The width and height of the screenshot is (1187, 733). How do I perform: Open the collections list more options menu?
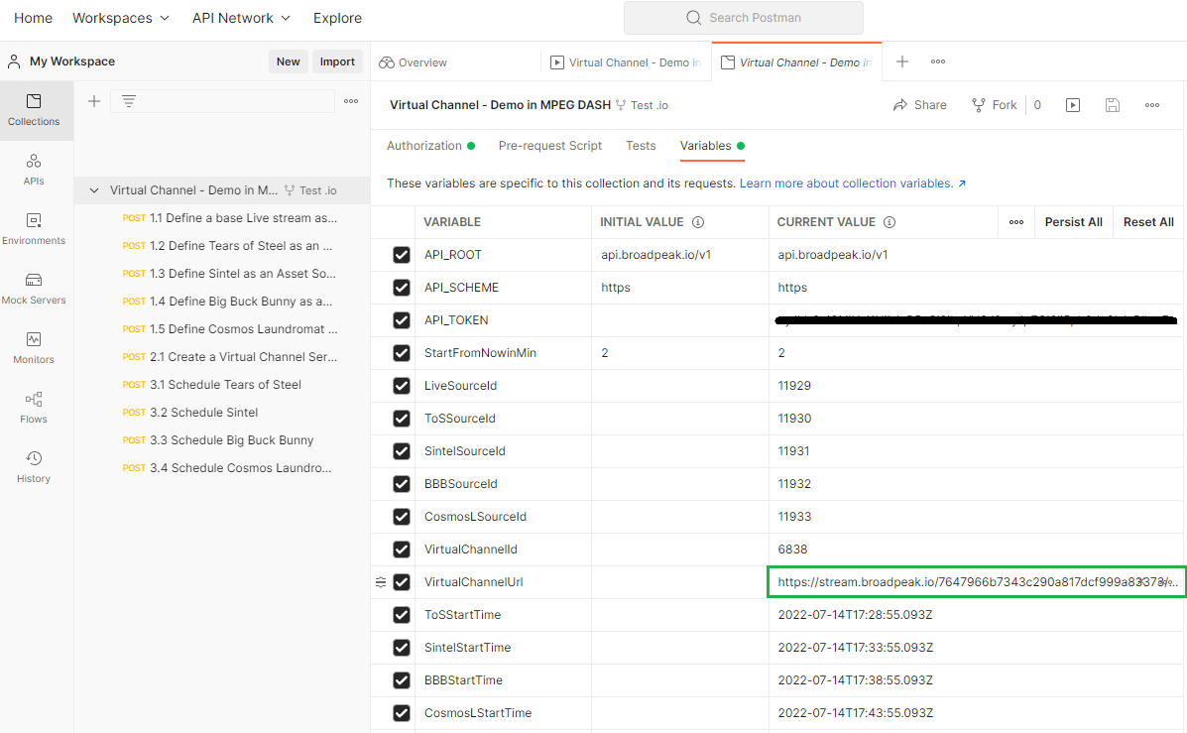click(351, 101)
